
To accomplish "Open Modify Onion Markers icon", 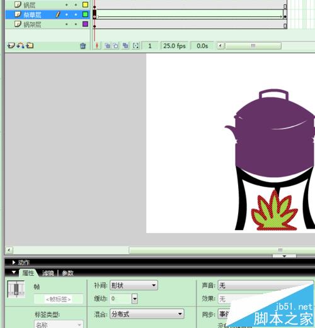I will point(135,46).
